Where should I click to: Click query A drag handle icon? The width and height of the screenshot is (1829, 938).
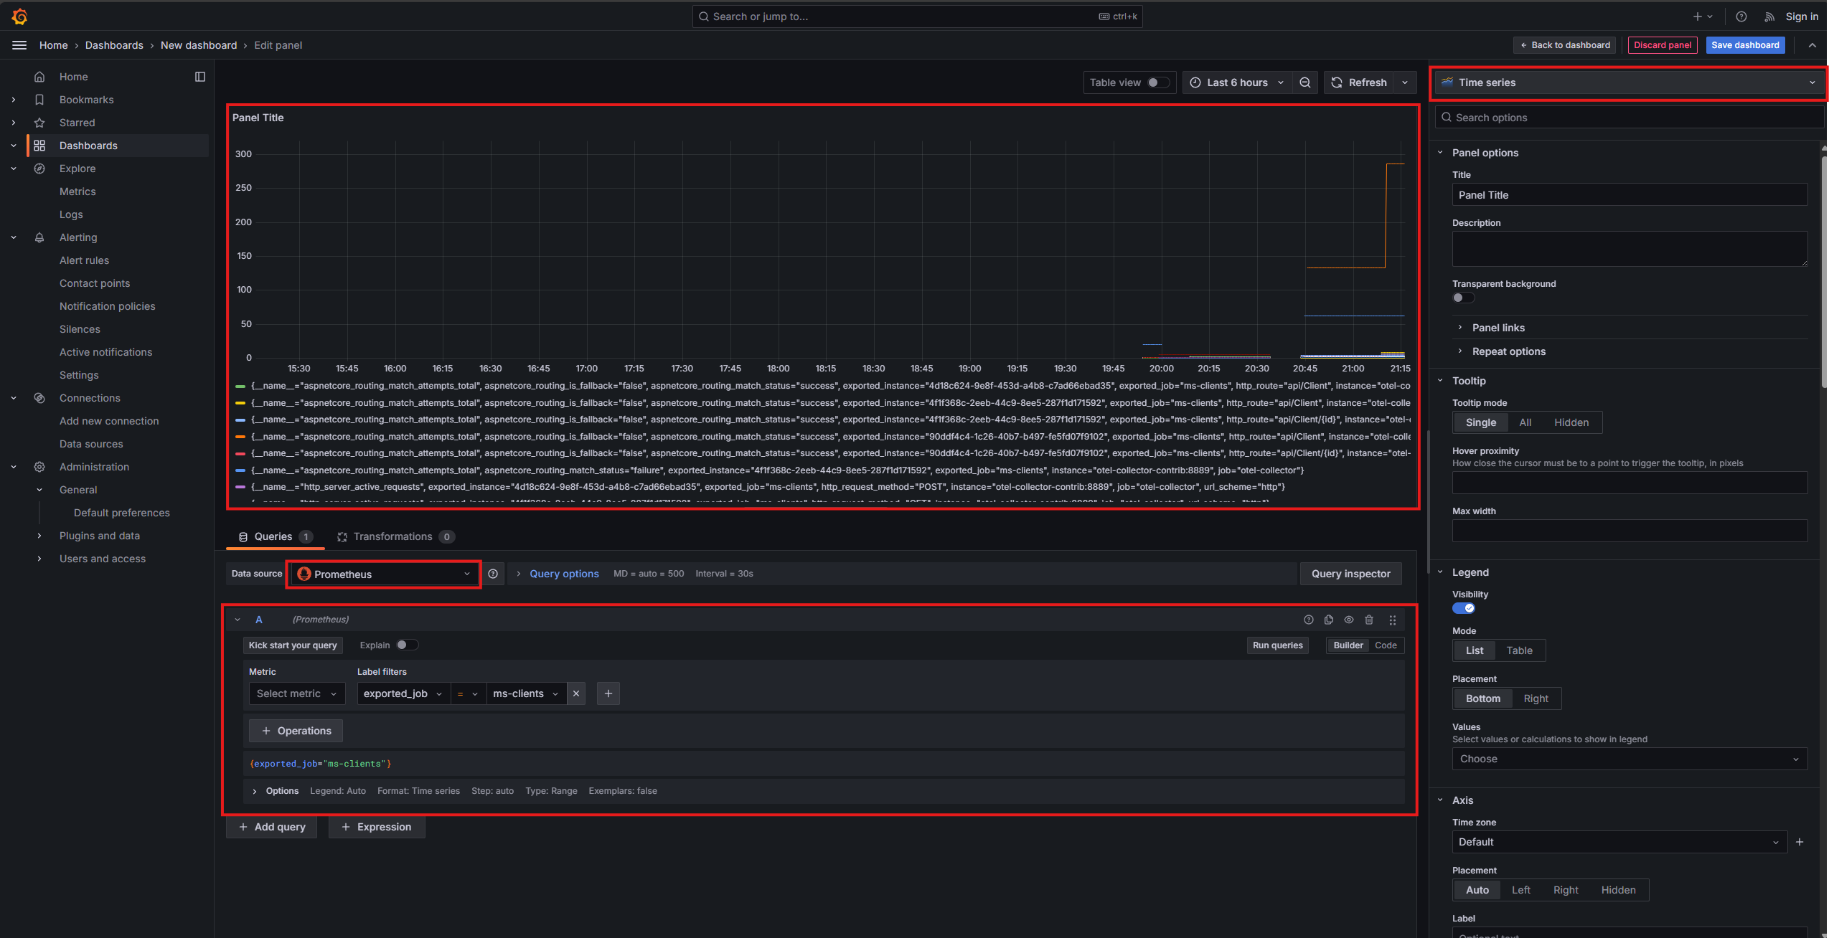tap(1392, 620)
